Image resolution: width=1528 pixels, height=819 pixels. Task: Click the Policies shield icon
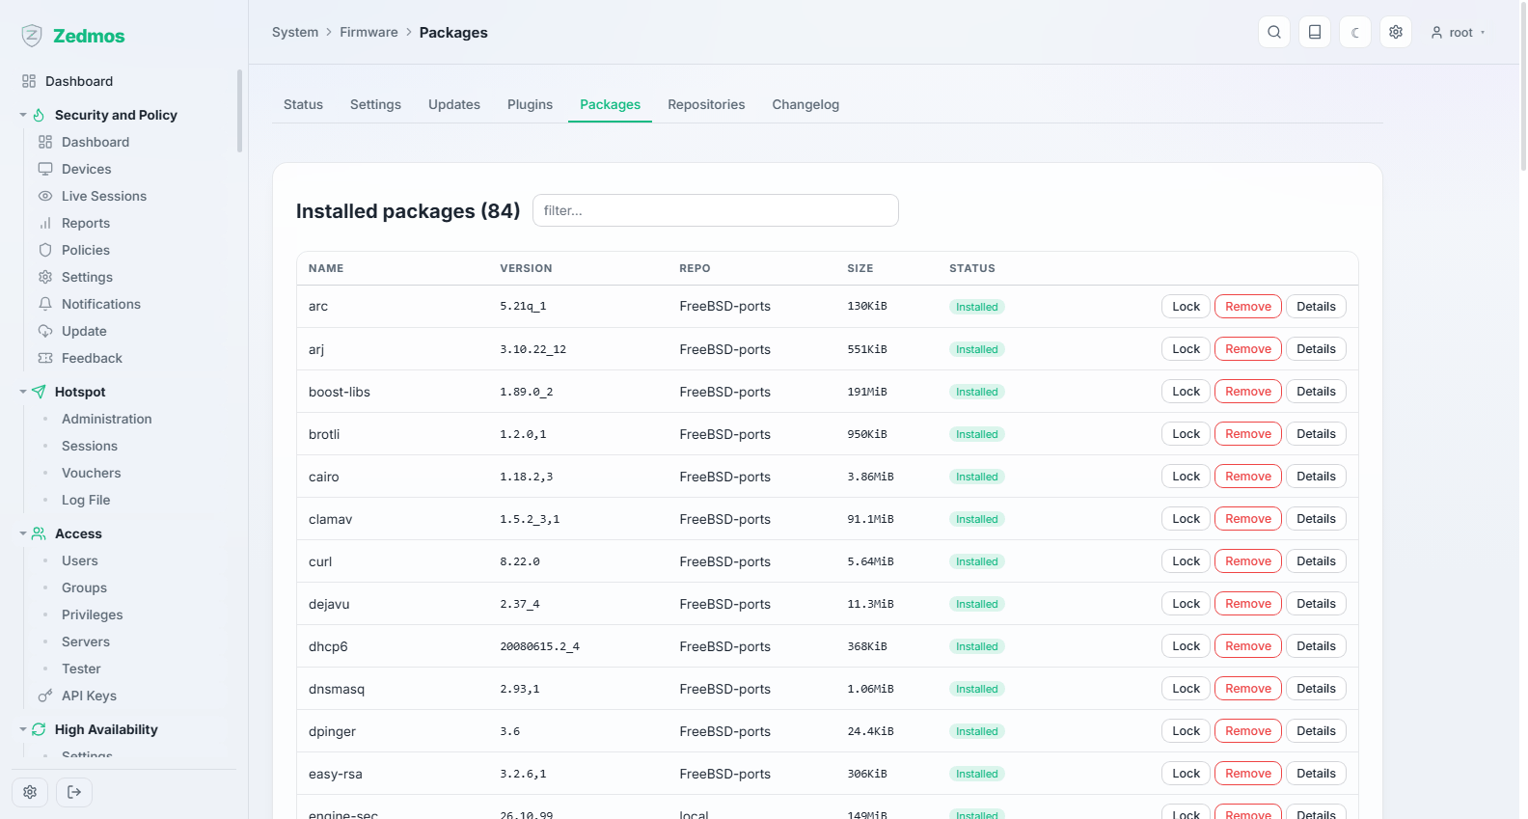pyautogui.click(x=45, y=250)
